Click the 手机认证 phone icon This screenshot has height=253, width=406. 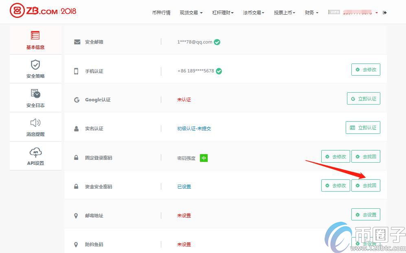point(76,71)
